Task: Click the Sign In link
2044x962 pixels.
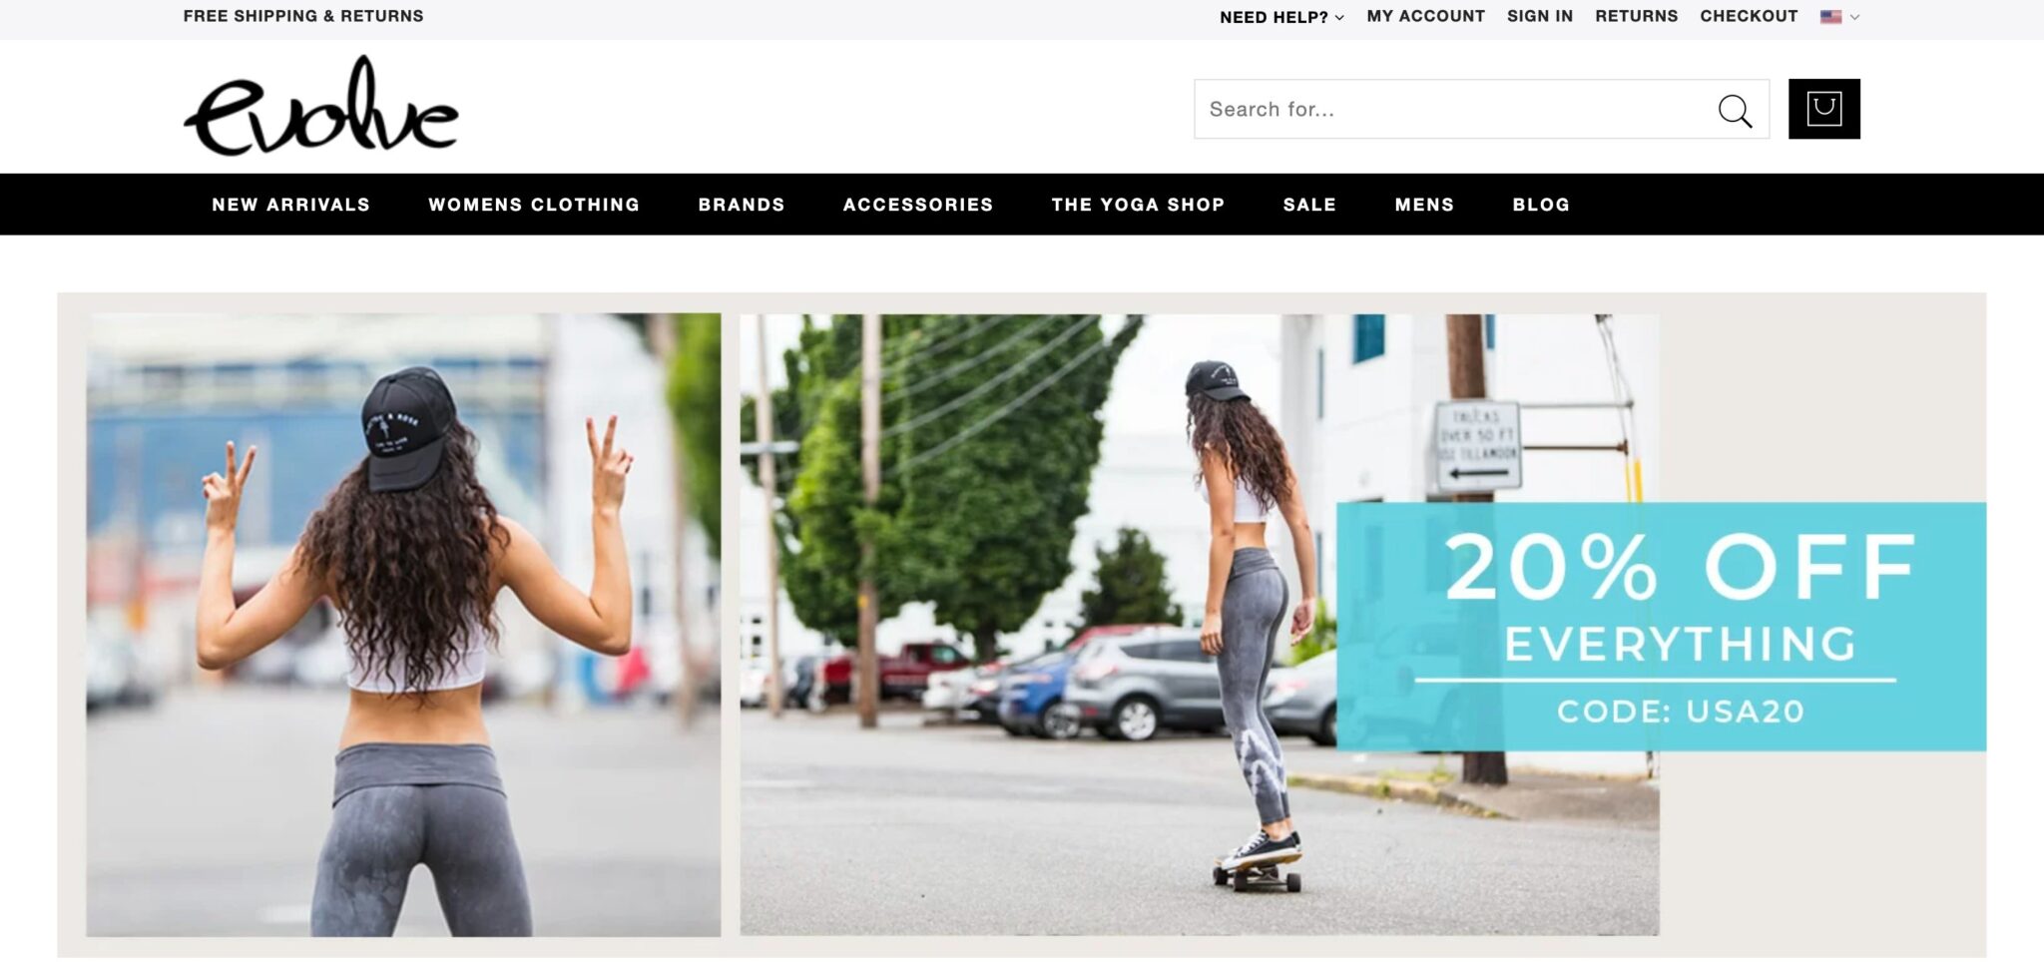Action: 1540,16
